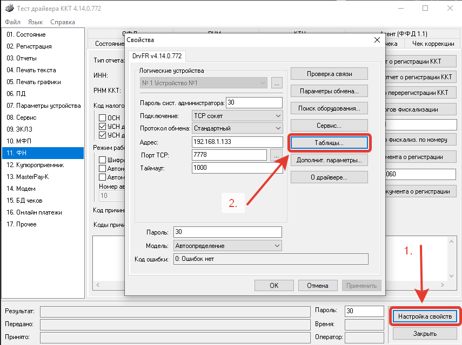Click the ellipsis button beside Порт TCP

point(276,155)
